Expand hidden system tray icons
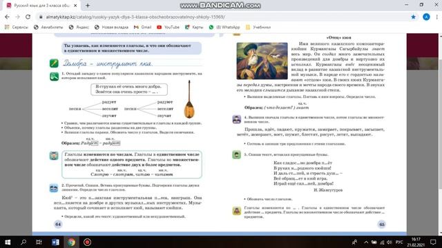Screen dimensions: 442x248 [x=366, y=242]
